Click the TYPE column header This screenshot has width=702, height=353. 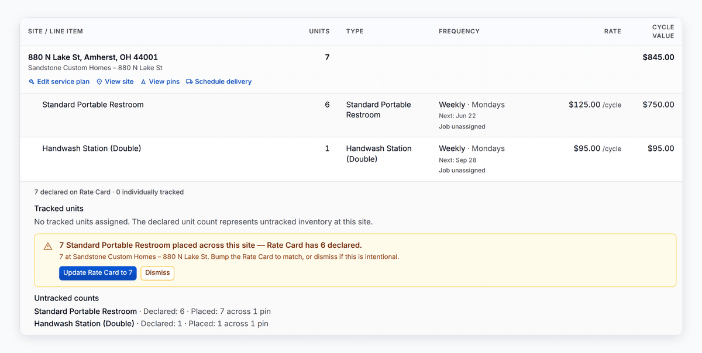tap(355, 32)
